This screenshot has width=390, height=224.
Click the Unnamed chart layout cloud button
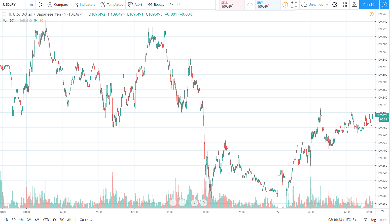click(x=312, y=5)
